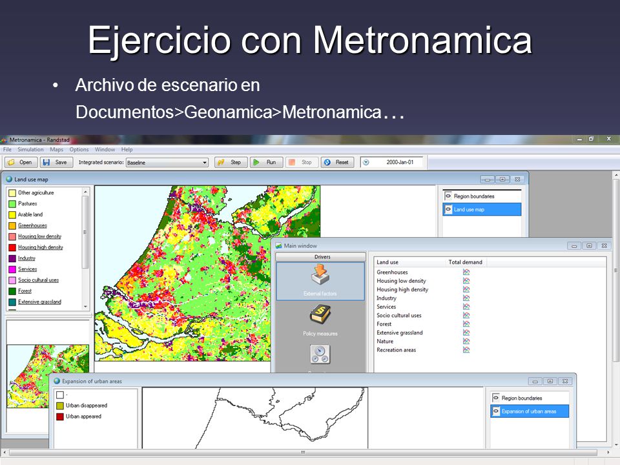The width and height of the screenshot is (620, 465).
Task: Open Greenhouses demand graph icon
Action: [466, 272]
